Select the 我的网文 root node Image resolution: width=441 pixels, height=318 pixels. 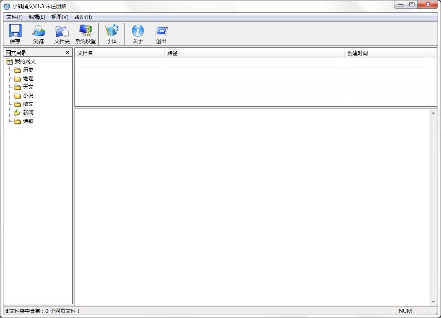[x=25, y=61]
